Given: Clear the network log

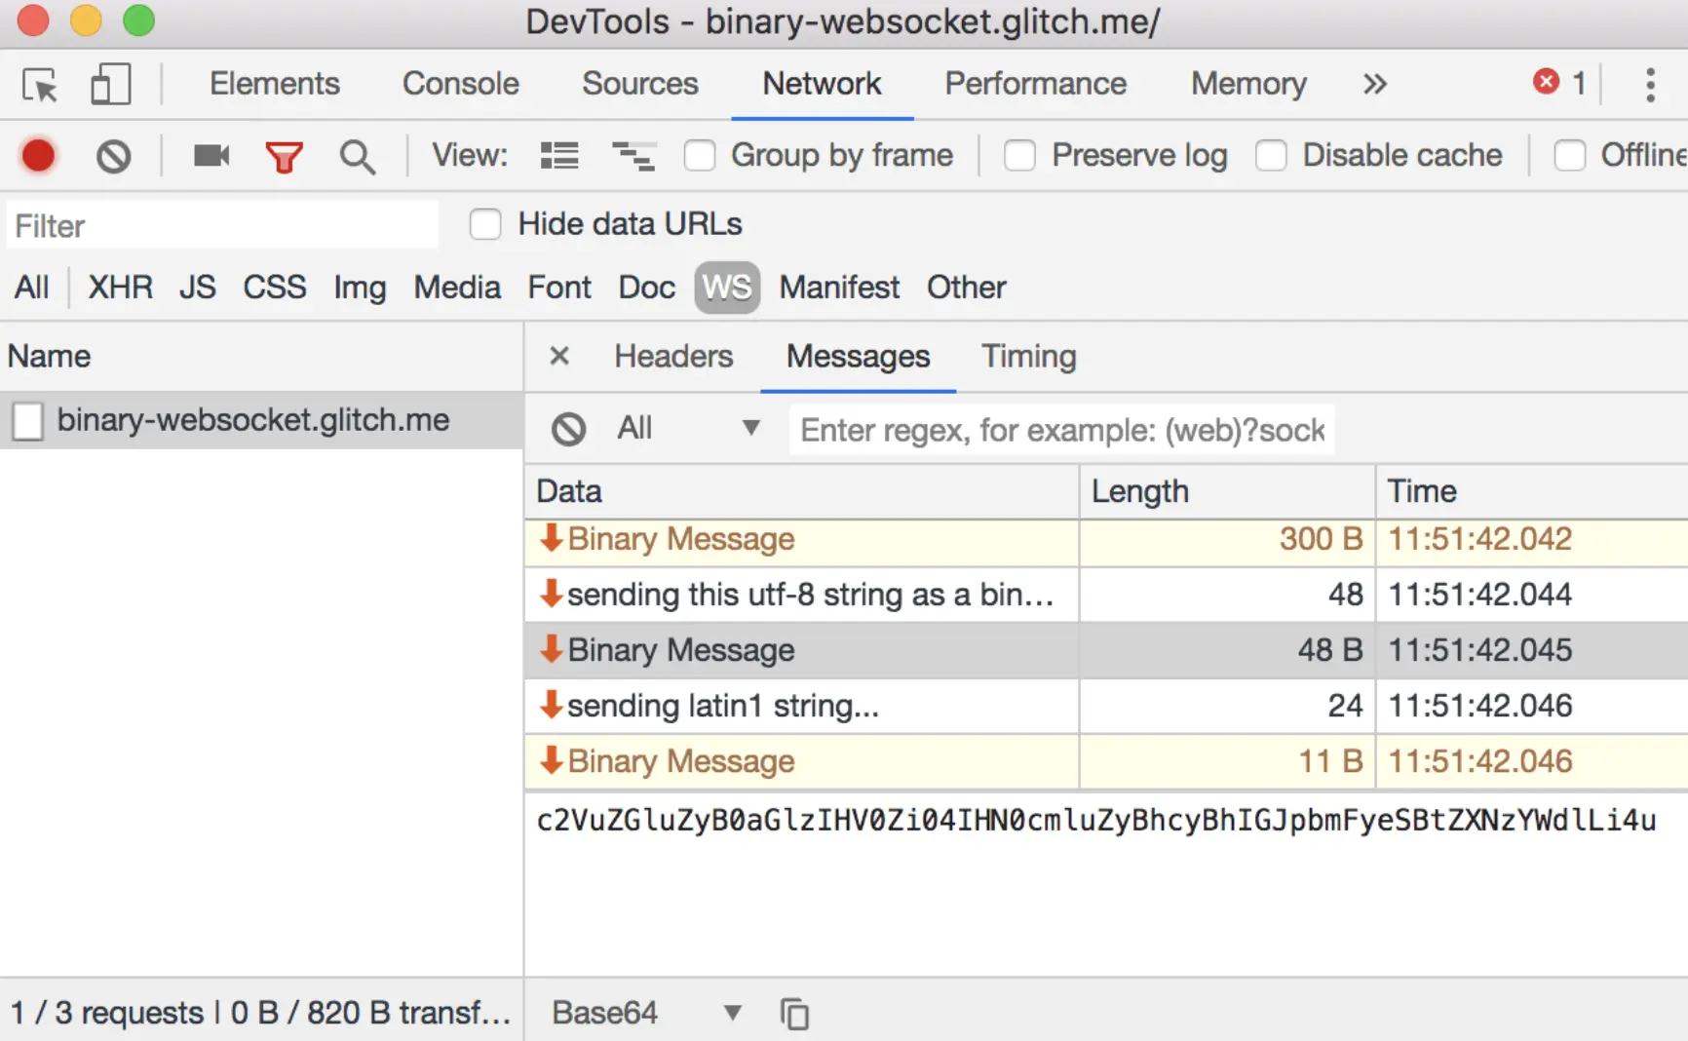Looking at the screenshot, I should point(113,156).
